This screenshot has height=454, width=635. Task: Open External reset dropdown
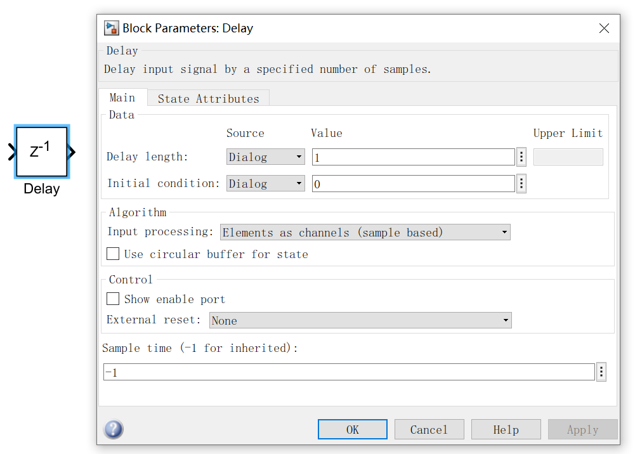360,320
